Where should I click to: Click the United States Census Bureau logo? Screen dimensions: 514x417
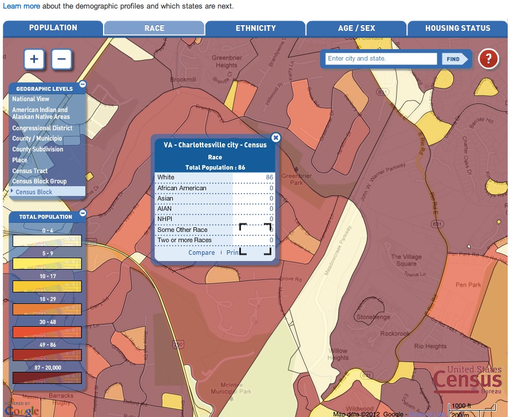pyautogui.click(x=467, y=380)
